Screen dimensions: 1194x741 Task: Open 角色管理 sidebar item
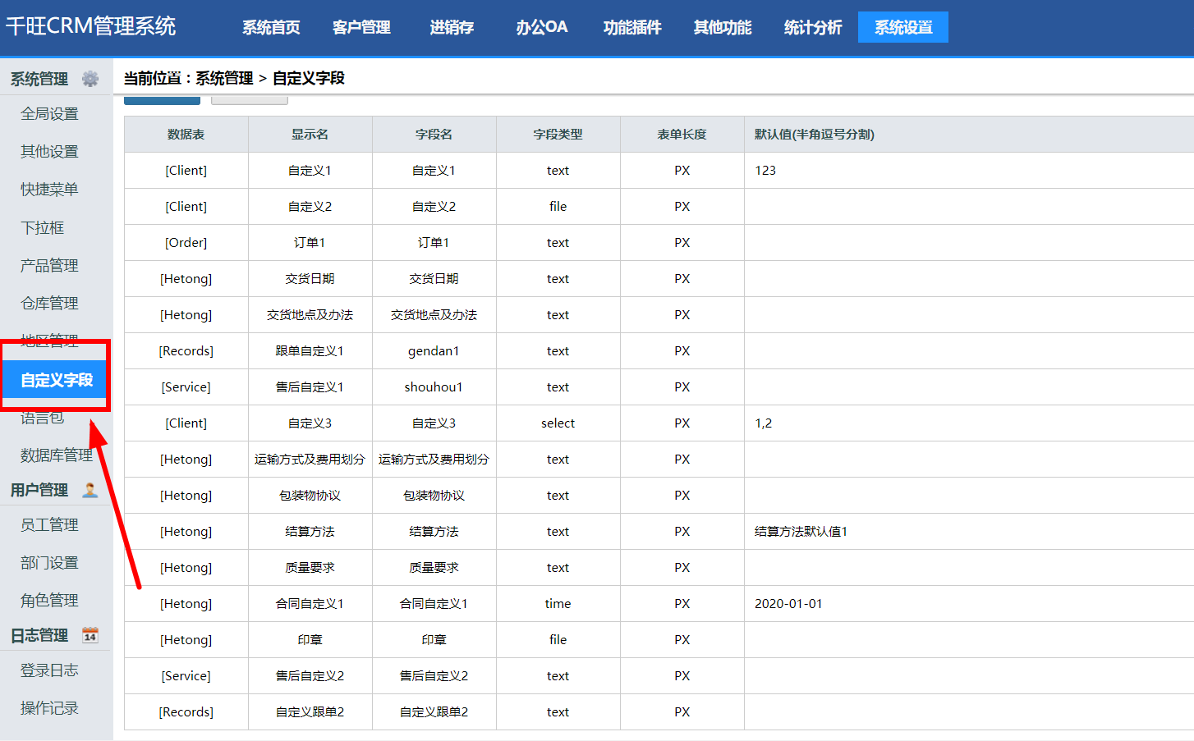49,601
